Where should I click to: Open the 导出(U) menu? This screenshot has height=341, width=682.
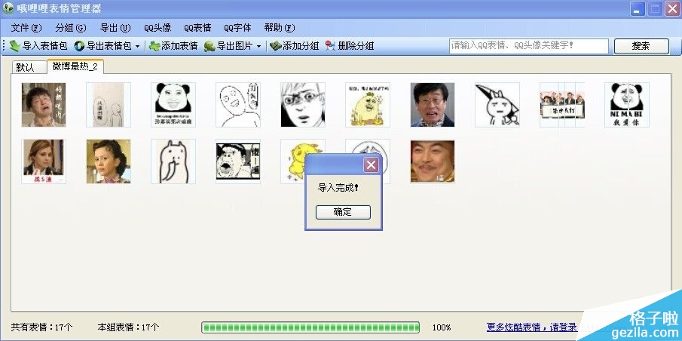point(115,28)
